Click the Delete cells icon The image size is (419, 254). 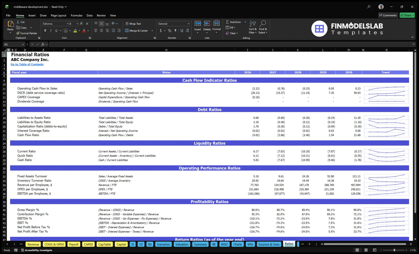(x=207, y=24)
